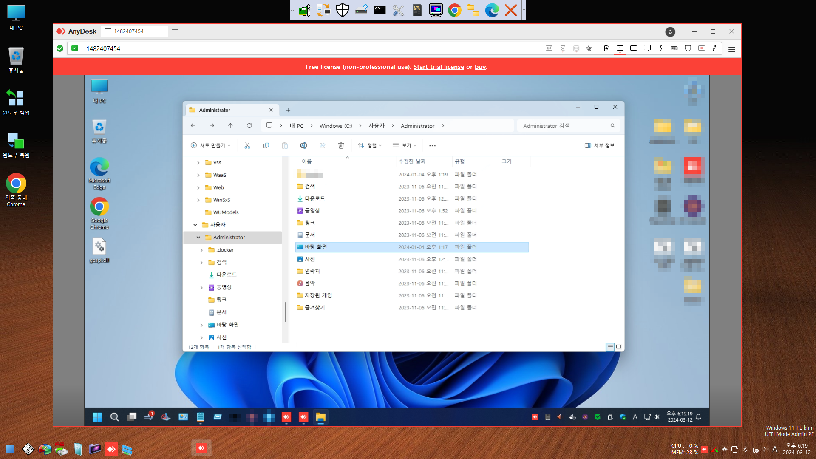This screenshot has height=459, width=816.
Task: Expand the WaaS folder node
Action: [x=198, y=175]
